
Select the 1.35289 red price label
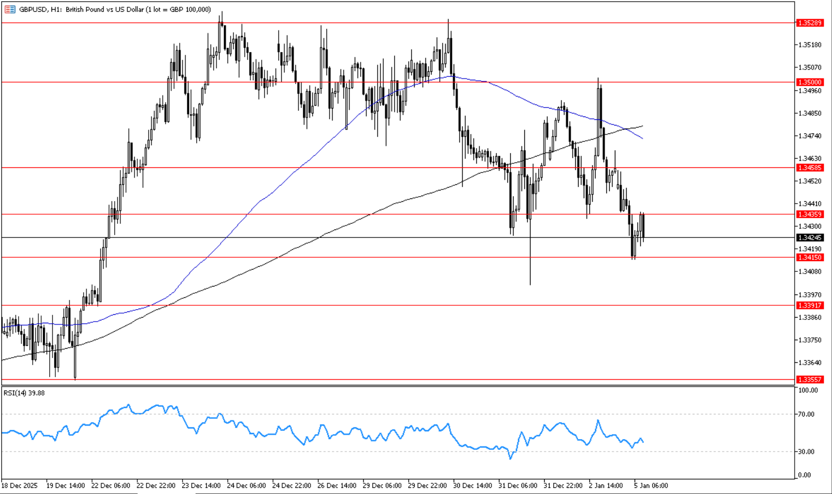pos(810,23)
